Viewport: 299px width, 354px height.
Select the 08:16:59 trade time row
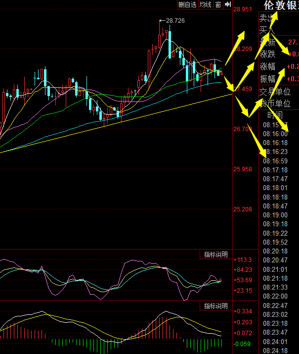(x=275, y=161)
